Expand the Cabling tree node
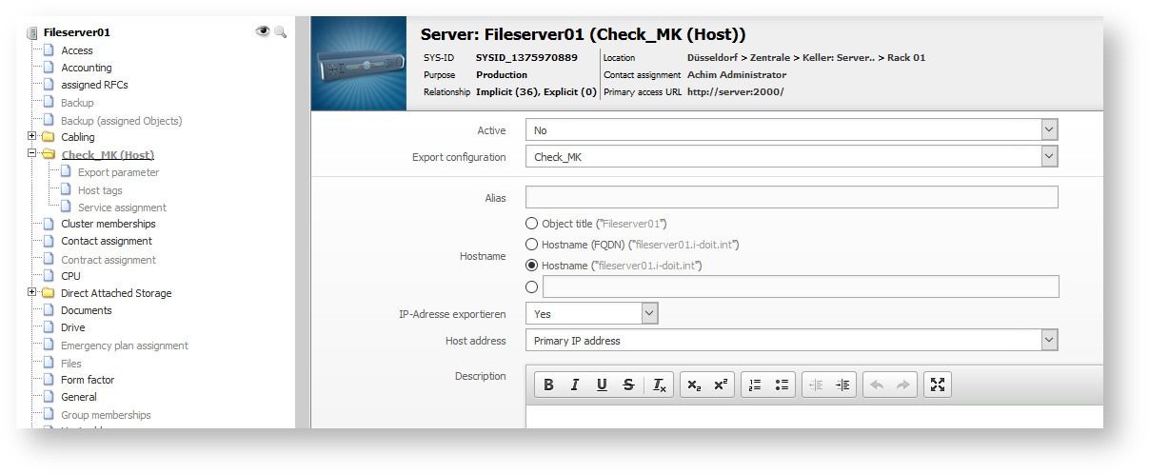This screenshot has height=474, width=1149. click(32, 136)
